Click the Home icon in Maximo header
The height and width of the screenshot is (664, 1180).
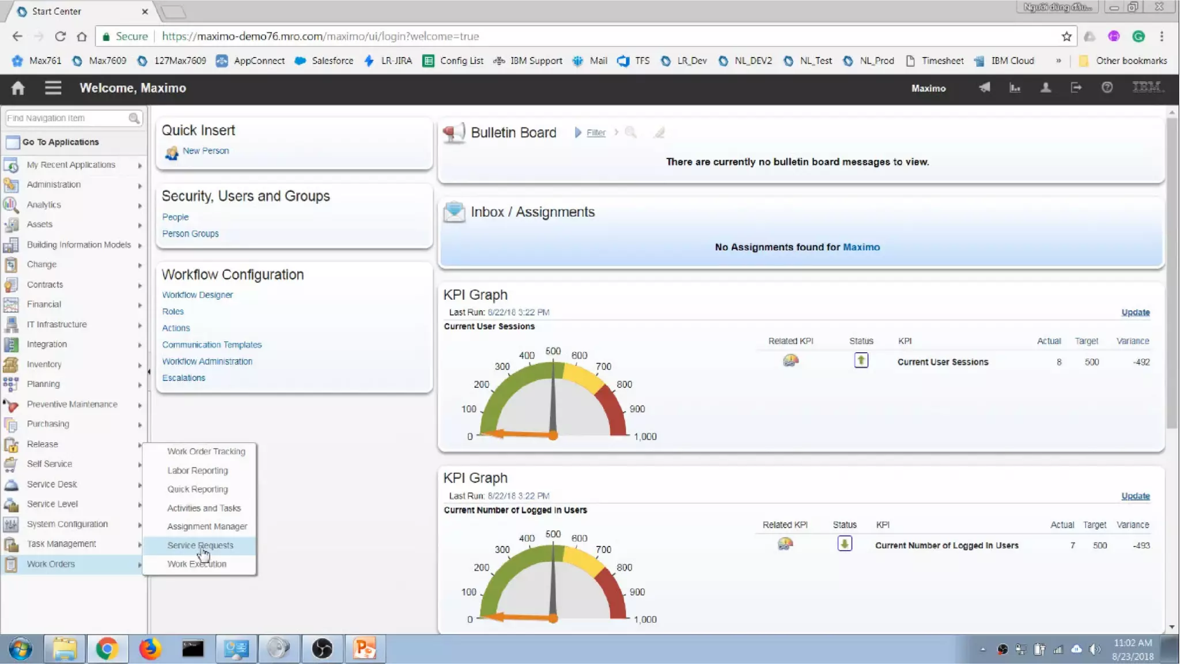pyautogui.click(x=18, y=88)
